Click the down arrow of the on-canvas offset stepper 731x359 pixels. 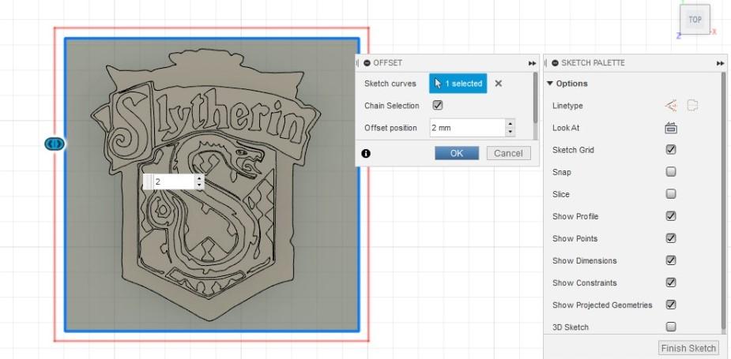200,185
